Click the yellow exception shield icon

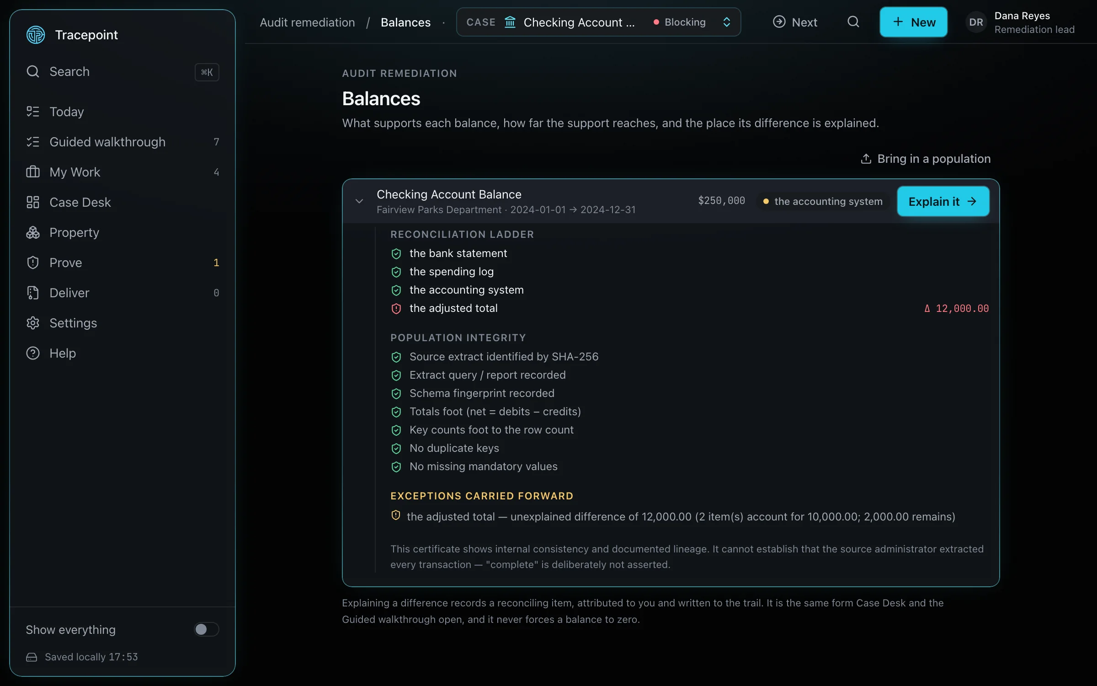point(396,515)
